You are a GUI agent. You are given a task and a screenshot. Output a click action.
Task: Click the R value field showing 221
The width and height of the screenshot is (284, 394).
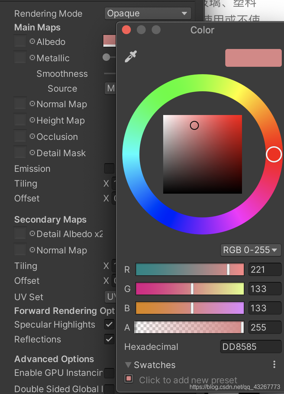(265, 269)
